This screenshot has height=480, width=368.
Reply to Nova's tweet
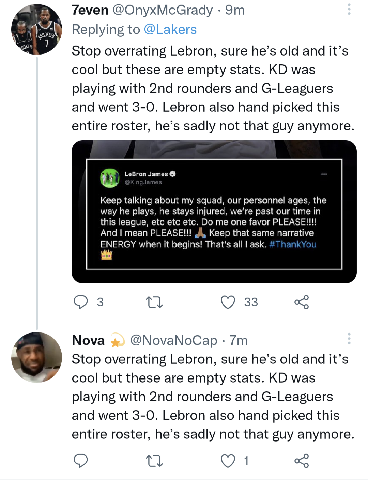(81, 461)
